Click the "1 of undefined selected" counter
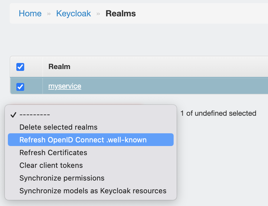 tap(218, 113)
